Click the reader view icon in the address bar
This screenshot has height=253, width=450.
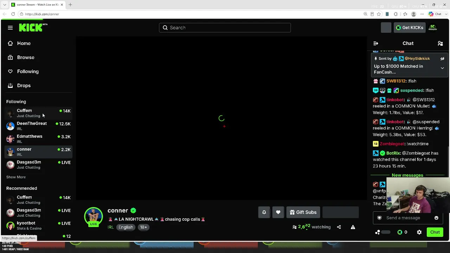(x=372, y=14)
